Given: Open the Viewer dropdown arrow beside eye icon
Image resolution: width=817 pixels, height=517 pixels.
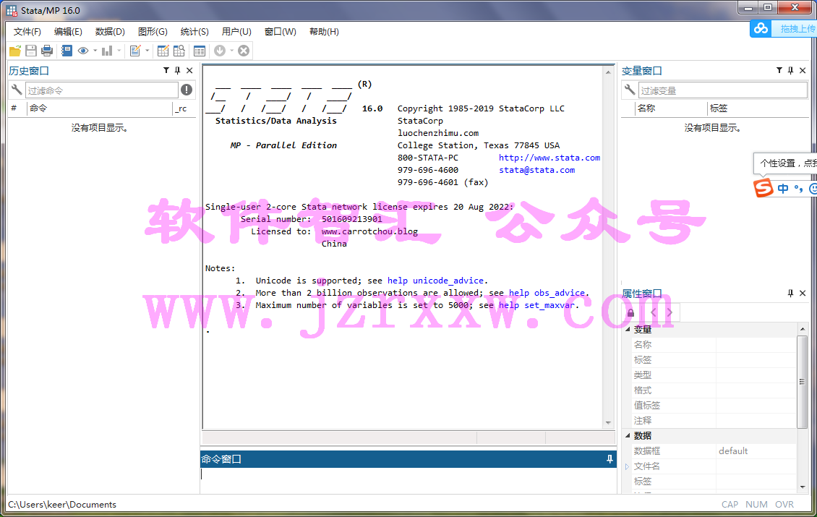Looking at the screenshot, I should pyautogui.click(x=95, y=51).
